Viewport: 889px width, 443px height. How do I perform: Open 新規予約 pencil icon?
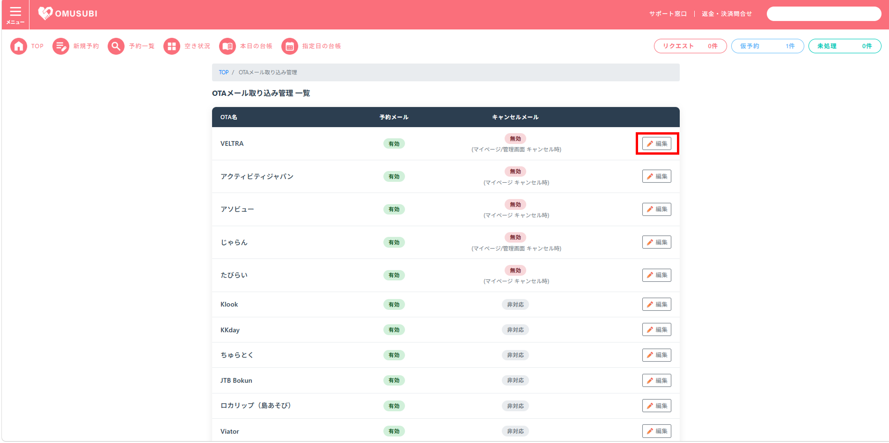(x=61, y=46)
